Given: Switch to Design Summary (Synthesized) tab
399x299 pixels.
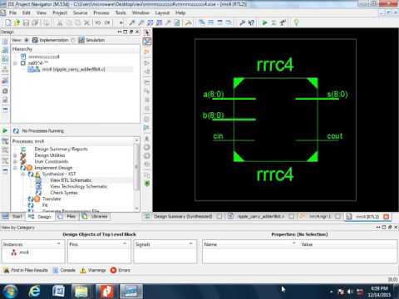Looking at the screenshot, I should point(183,217).
